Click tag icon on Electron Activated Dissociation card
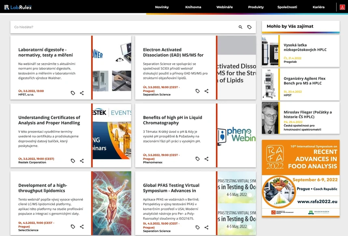The width and height of the screenshot is (348, 236). pyautogui.click(x=198, y=91)
